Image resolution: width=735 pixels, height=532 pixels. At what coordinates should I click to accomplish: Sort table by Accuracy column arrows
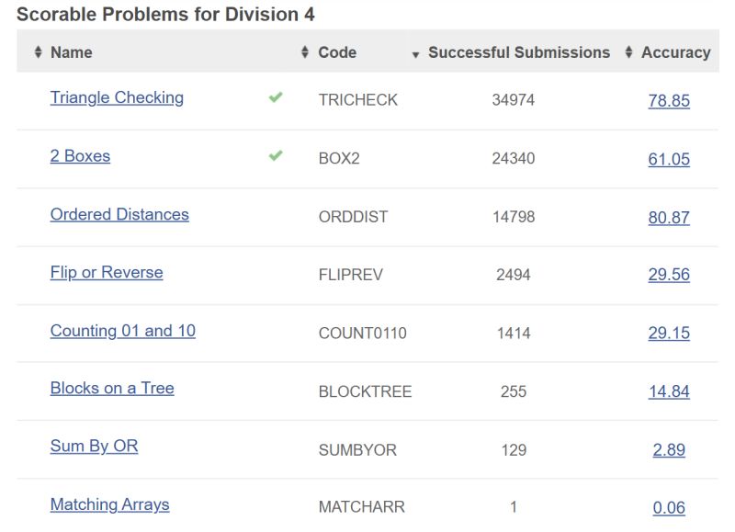tap(629, 53)
